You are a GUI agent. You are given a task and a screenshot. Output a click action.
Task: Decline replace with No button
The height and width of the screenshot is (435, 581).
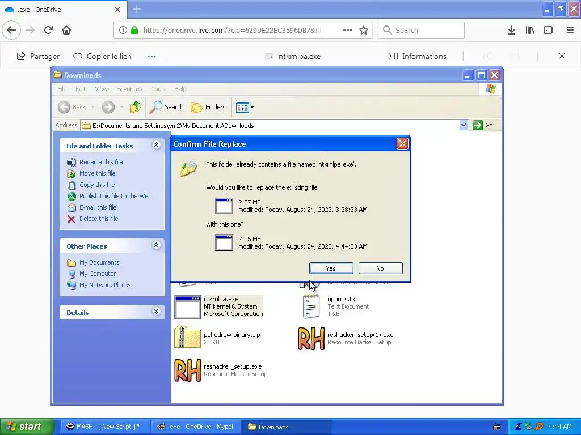(380, 268)
